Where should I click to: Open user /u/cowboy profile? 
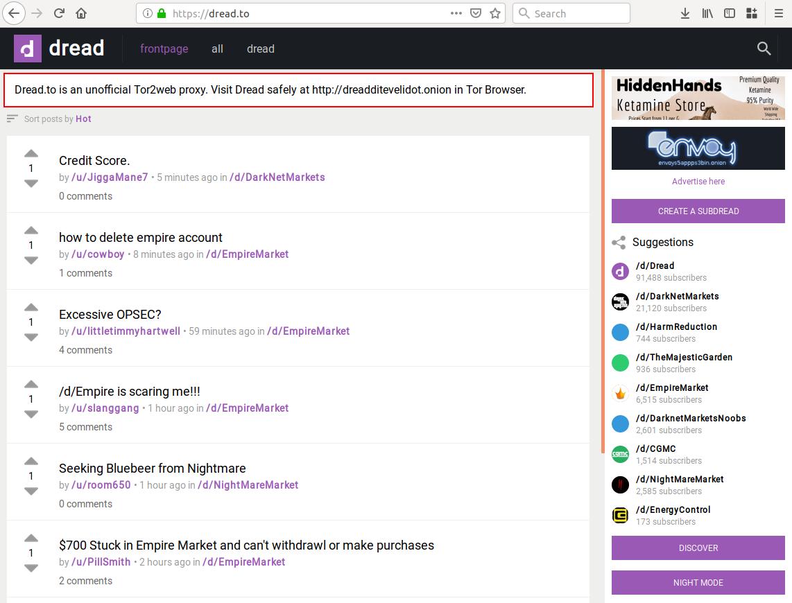coord(98,254)
